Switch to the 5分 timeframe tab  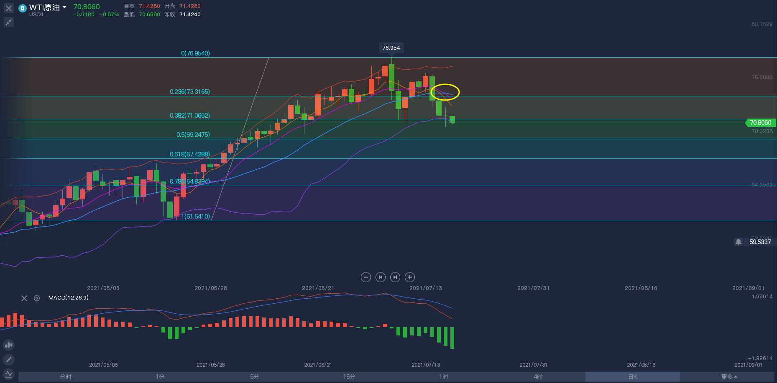click(255, 377)
